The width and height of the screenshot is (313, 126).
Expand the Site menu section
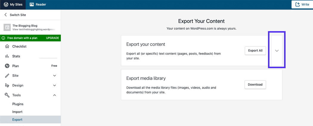pos(55,76)
